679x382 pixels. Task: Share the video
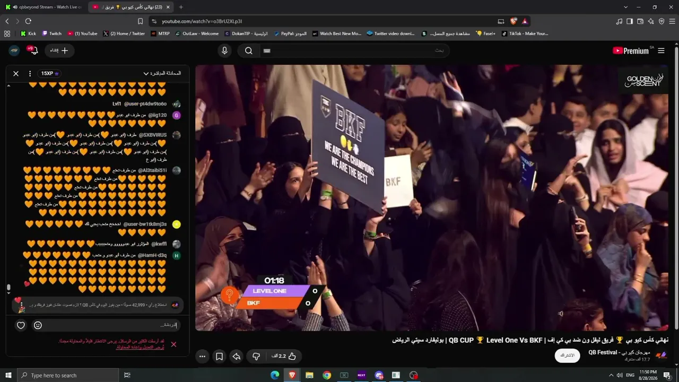click(x=237, y=357)
